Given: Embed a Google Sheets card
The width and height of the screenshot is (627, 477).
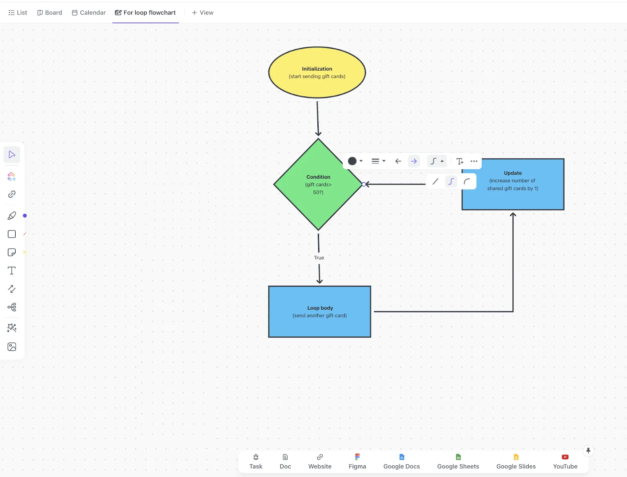Looking at the screenshot, I should (x=458, y=462).
